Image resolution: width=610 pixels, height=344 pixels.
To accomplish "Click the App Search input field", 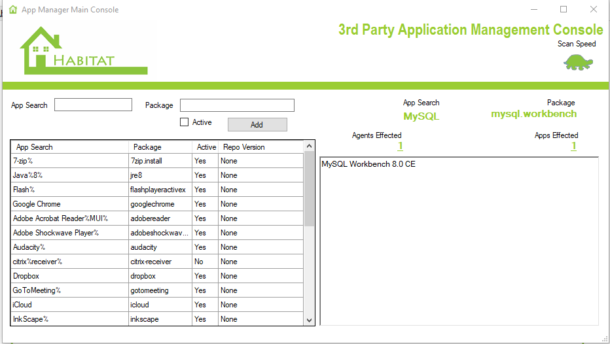I will click(93, 105).
